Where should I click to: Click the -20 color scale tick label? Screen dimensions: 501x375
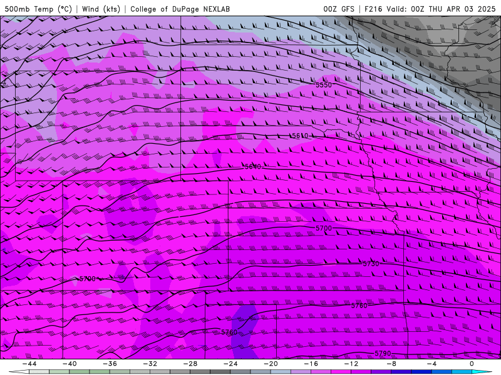click(271, 364)
